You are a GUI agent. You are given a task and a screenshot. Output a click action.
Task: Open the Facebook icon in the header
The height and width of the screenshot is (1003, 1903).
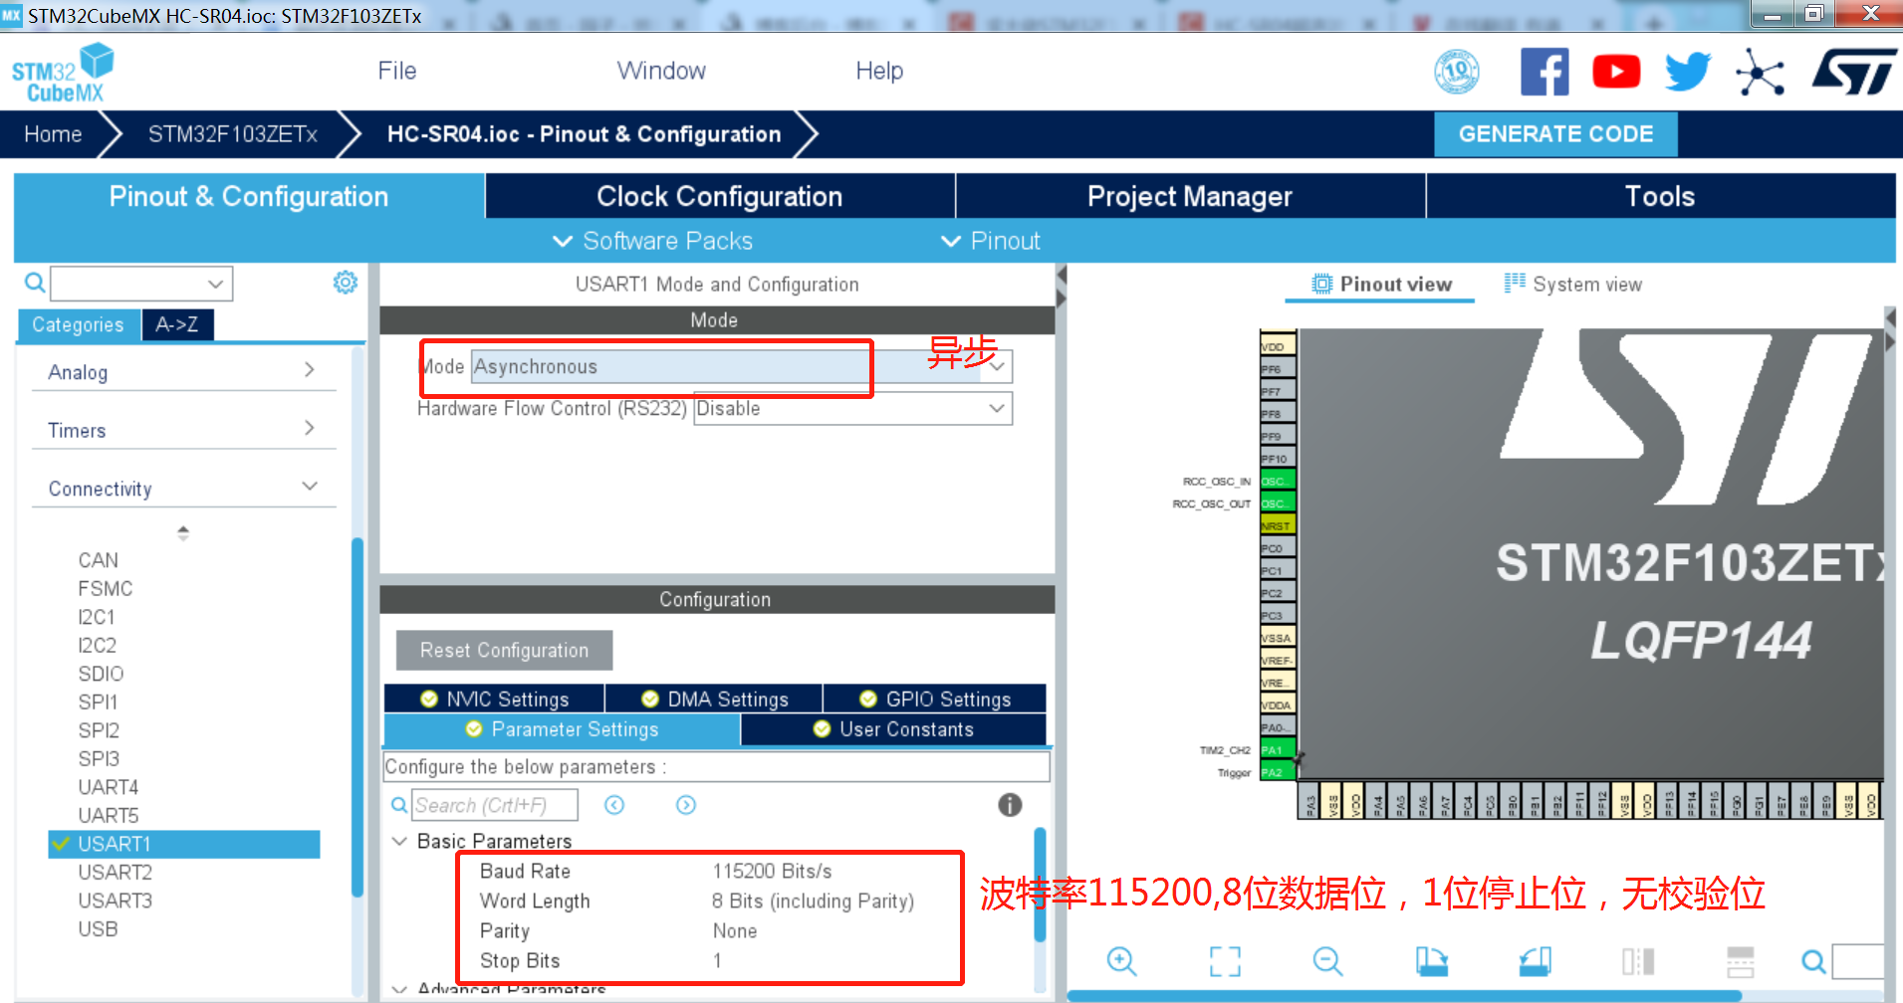click(x=1545, y=72)
